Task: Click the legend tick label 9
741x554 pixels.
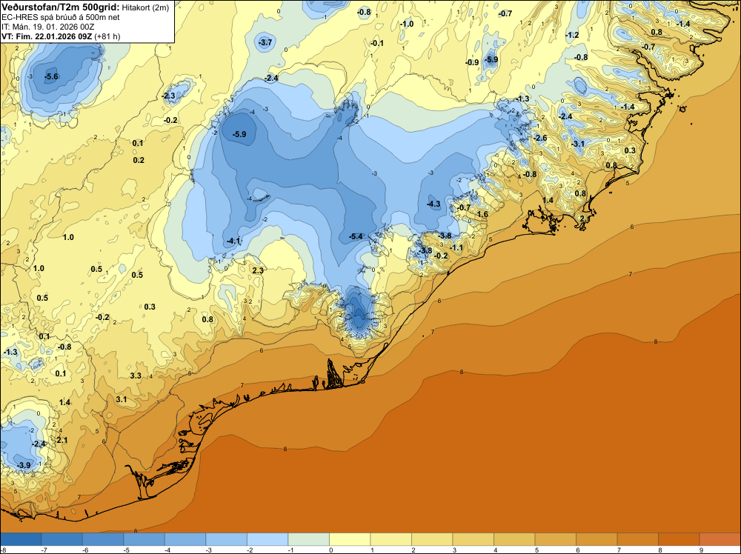Action: pos(701,550)
